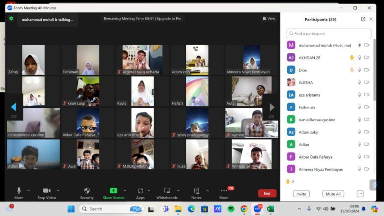Open the participants panel ellipsis menu
This screenshot has height=216, width=384.
pyautogui.click(x=360, y=194)
